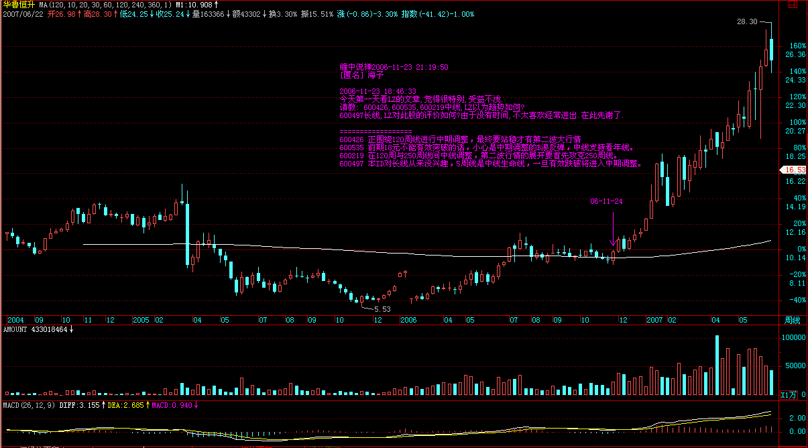Click the 16.53 price tag on the axis
Image resolution: width=808 pixels, height=448 pixels.
point(794,170)
